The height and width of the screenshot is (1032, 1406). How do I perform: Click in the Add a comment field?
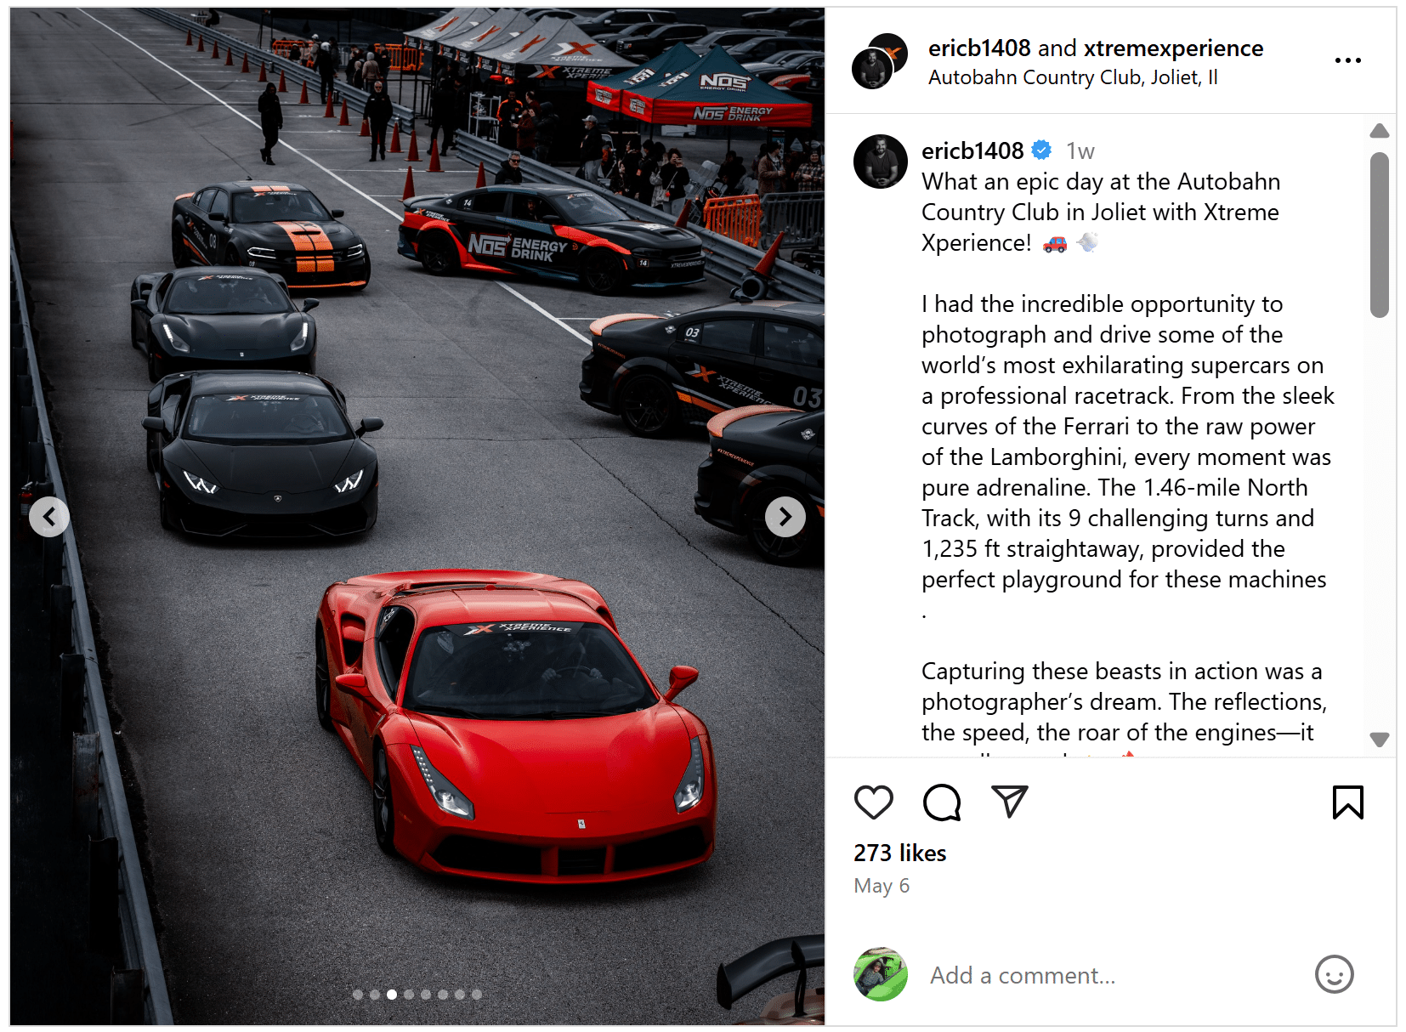[x=1113, y=975]
